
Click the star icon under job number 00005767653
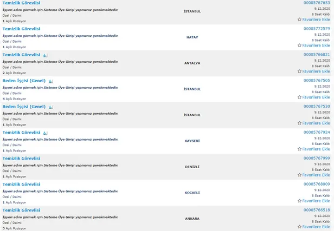point(299,19)
